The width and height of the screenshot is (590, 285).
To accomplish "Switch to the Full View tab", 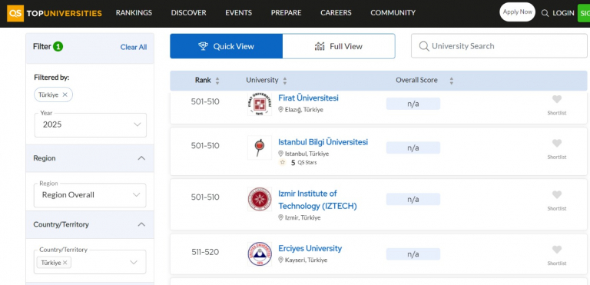I will click(339, 46).
